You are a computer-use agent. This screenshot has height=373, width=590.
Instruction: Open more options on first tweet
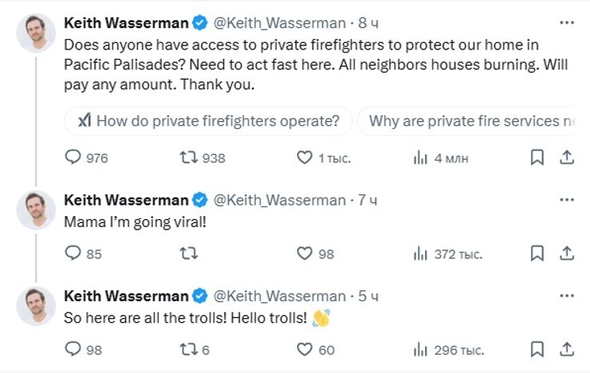(566, 23)
